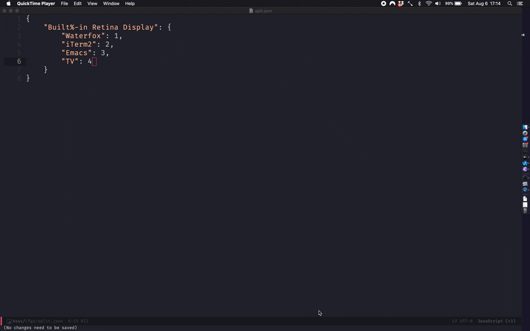Open the volume control in menu bar
Image resolution: width=530 pixels, height=331 pixels.
click(438, 3)
